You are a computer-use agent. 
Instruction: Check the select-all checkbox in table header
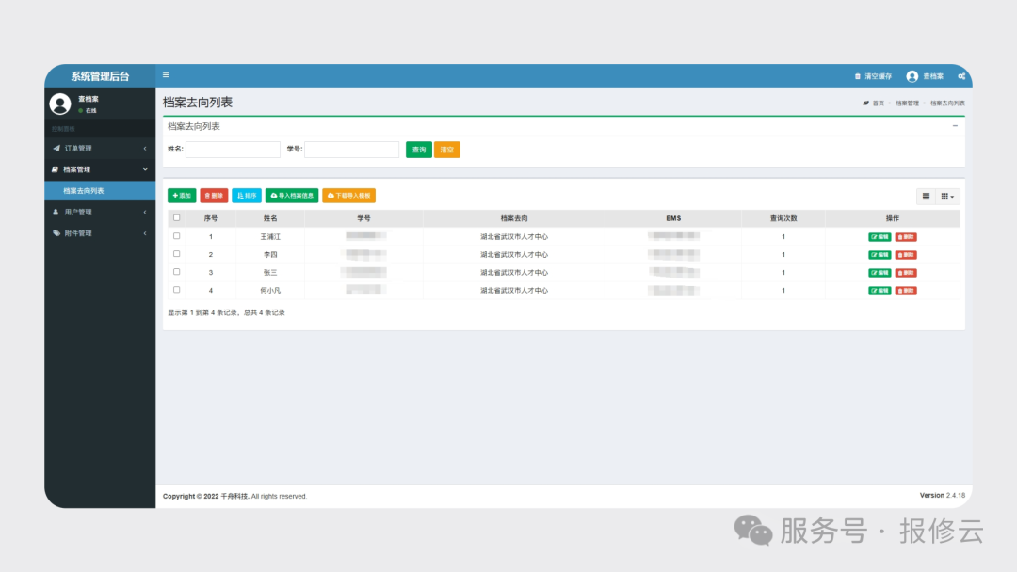coord(176,218)
